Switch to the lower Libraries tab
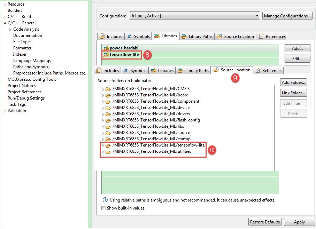The height and width of the screenshot is (229, 316). pyautogui.click(x=162, y=70)
